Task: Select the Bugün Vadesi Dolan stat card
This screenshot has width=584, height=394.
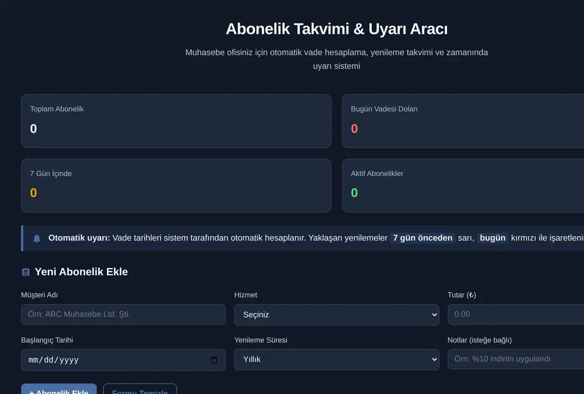Action: [x=463, y=121]
